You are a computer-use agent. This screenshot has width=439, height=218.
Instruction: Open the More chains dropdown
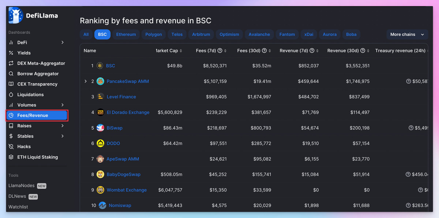(407, 34)
